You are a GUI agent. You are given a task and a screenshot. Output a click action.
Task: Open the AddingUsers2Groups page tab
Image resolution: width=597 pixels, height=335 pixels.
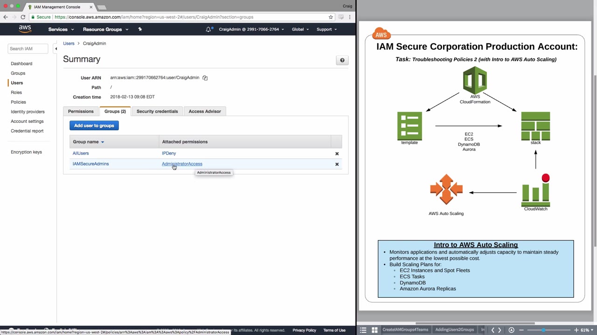click(x=454, y=330)
